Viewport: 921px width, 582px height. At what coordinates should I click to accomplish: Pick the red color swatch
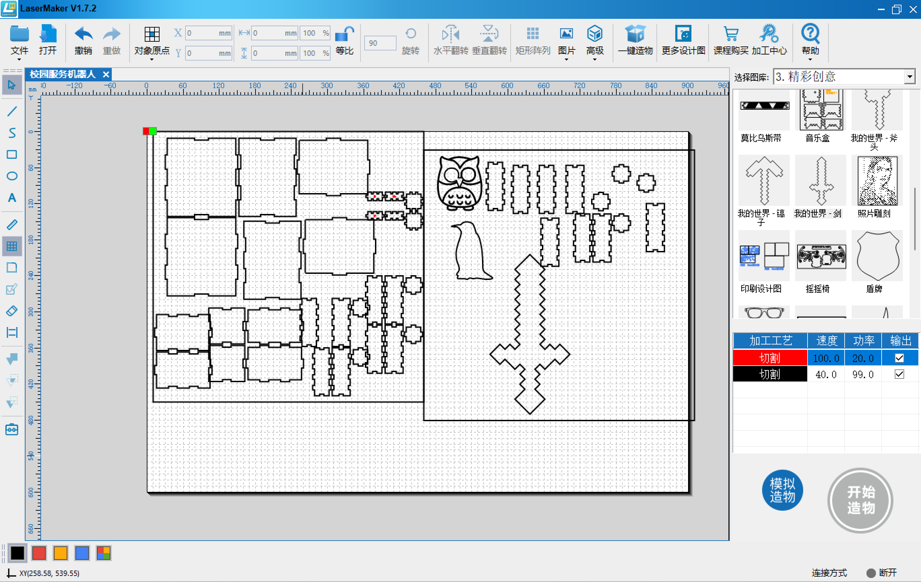click(x=39, y=553)
